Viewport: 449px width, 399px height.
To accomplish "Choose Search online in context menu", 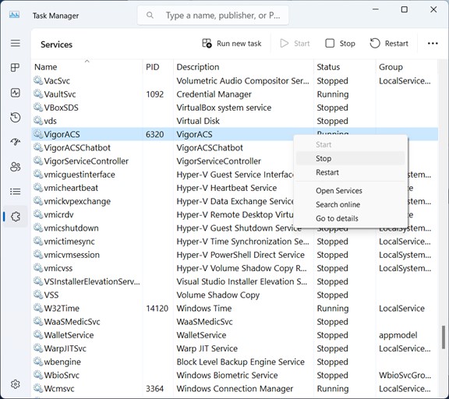I will pos(350,205).
